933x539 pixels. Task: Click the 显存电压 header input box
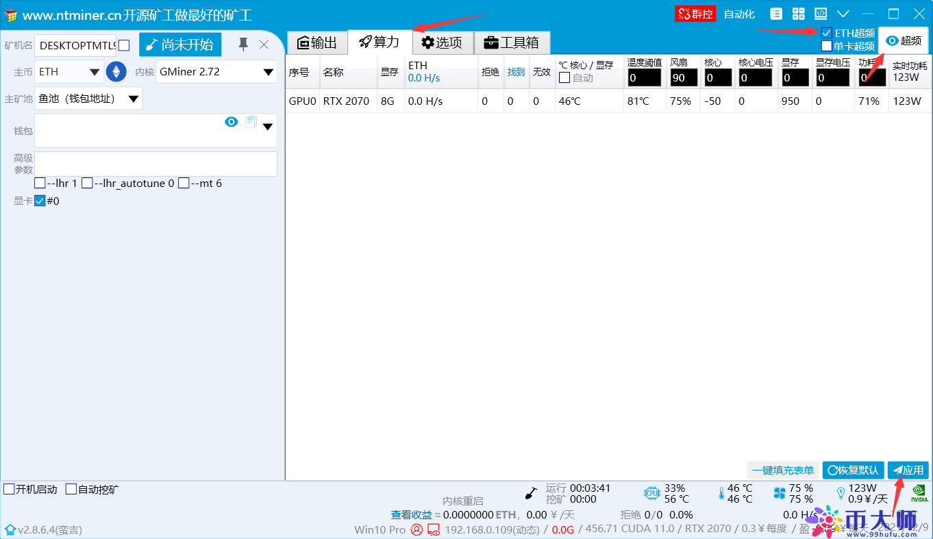832,77
